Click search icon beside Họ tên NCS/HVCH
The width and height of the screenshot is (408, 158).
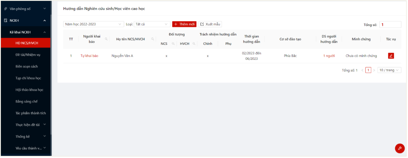[153, 39]
